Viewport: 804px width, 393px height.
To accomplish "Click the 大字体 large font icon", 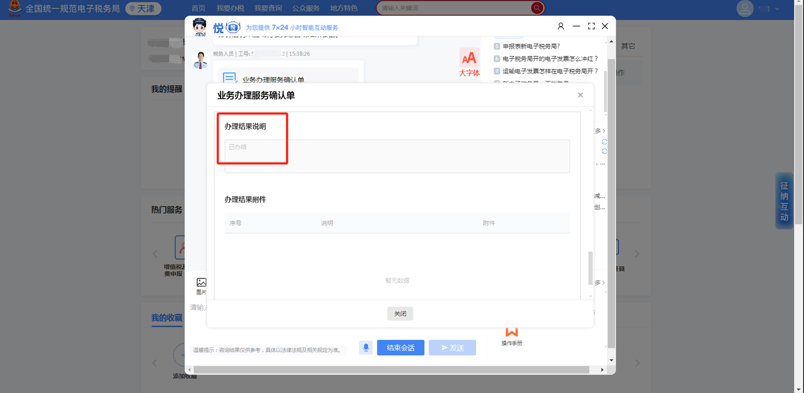I will point(469,63).
